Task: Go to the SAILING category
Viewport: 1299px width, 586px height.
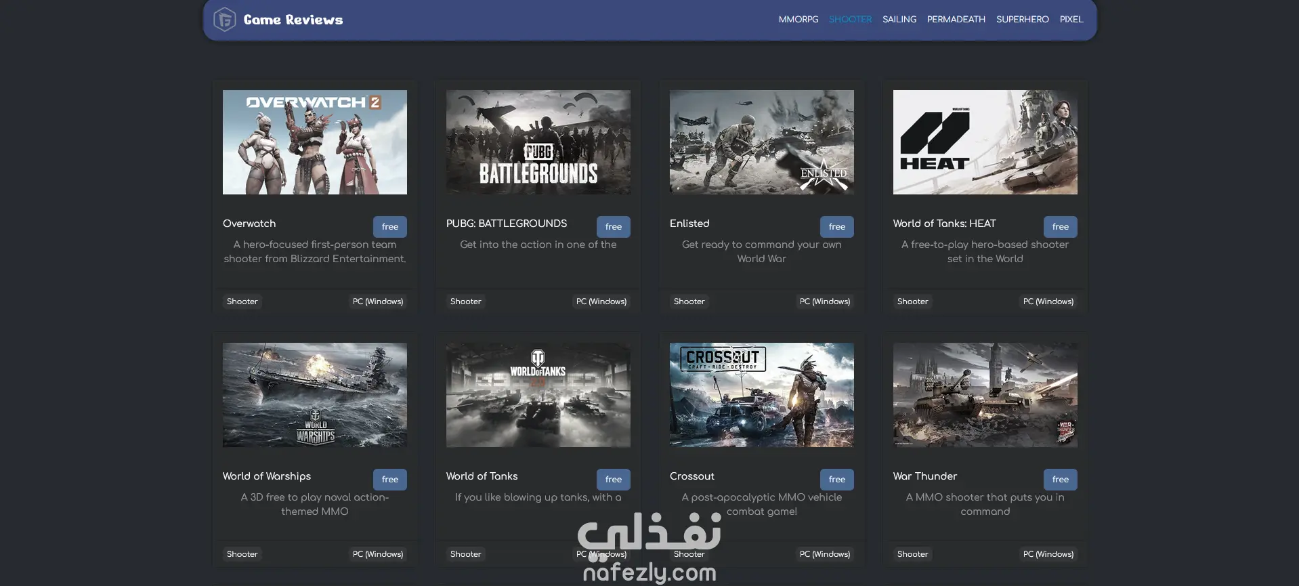Action: [x=899, y=20]
